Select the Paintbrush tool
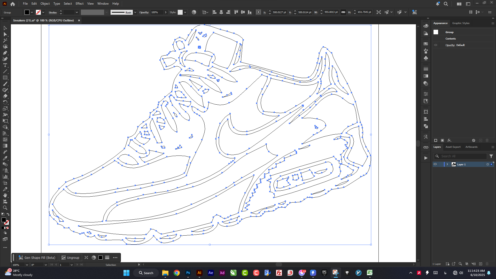The height and width of the screenshot is (279, 496). 5,84
